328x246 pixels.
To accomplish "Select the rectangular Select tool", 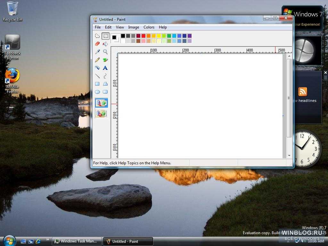I will [x=105, y=36].
